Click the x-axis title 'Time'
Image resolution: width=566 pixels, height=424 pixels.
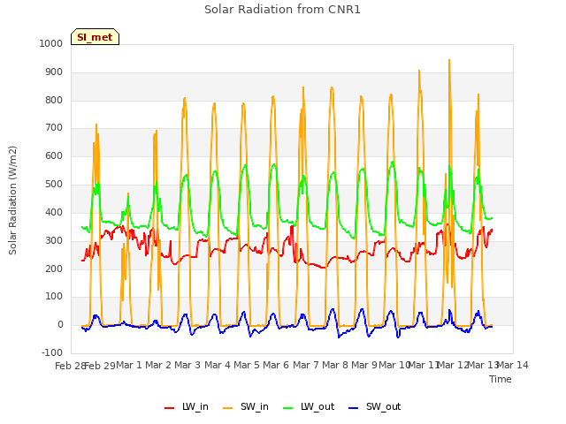click(501, 379)
